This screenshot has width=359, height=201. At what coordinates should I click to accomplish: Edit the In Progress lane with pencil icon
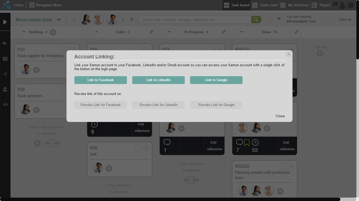(x=224, y=32)
